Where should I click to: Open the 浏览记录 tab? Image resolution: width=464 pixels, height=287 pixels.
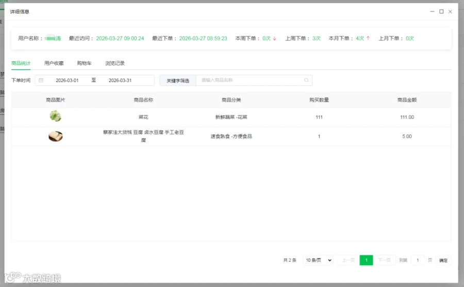115,63
